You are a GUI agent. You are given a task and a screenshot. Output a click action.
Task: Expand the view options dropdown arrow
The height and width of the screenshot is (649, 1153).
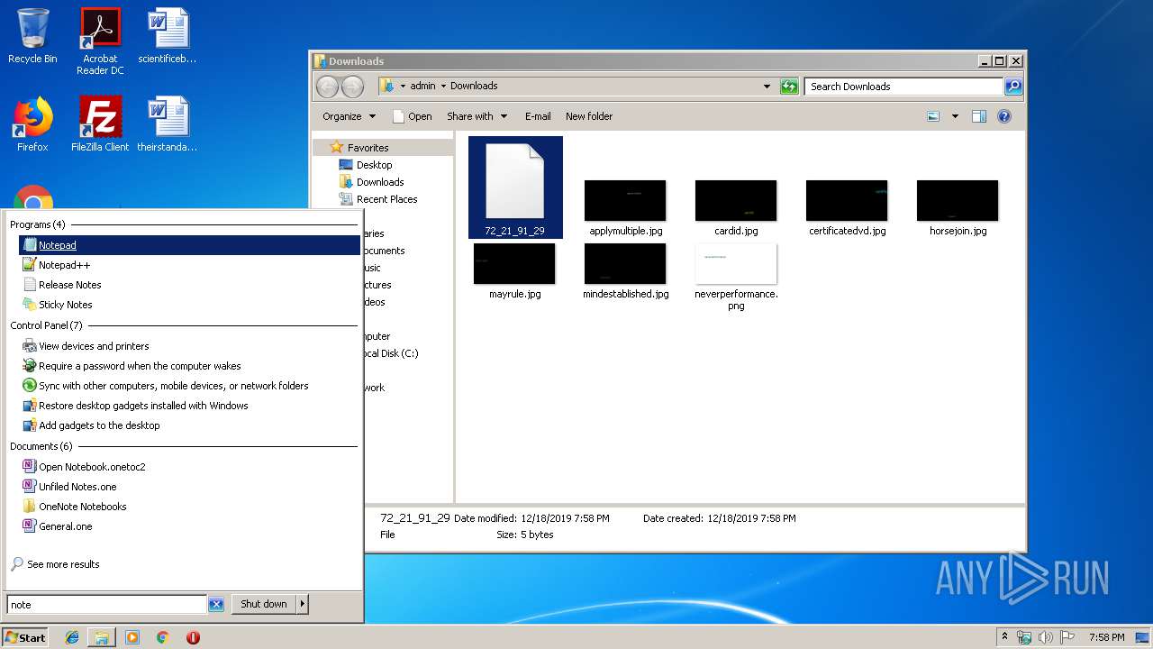[955, 116]
